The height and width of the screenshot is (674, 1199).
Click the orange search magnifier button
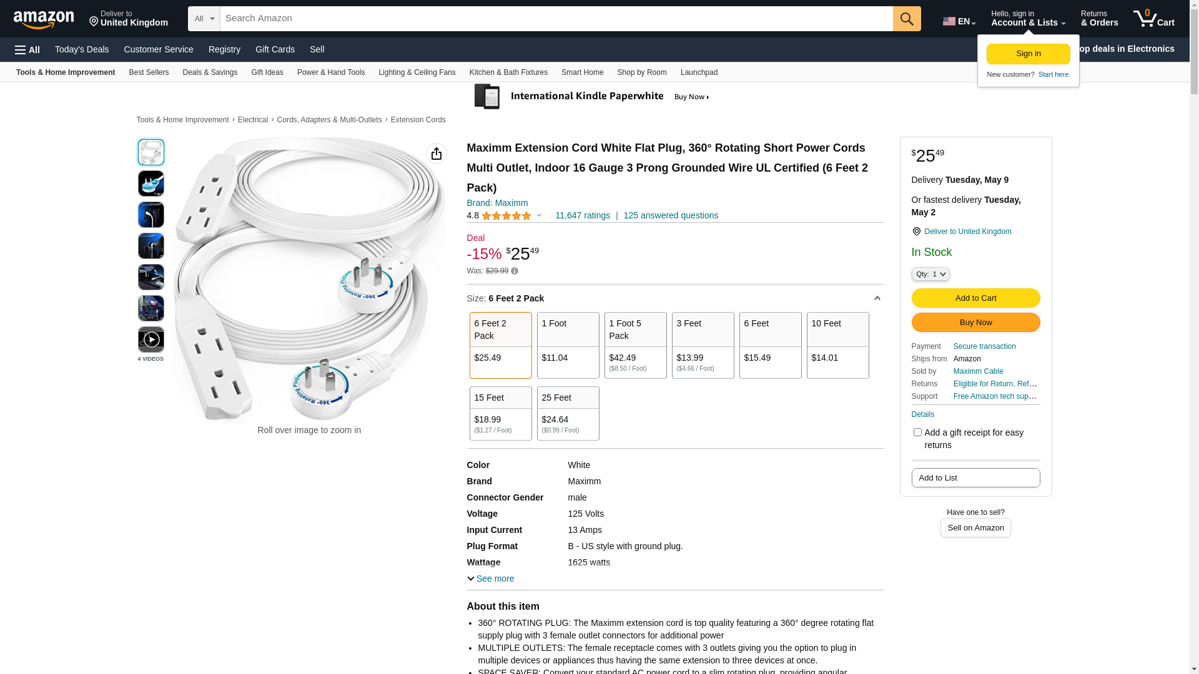point(907,19)
